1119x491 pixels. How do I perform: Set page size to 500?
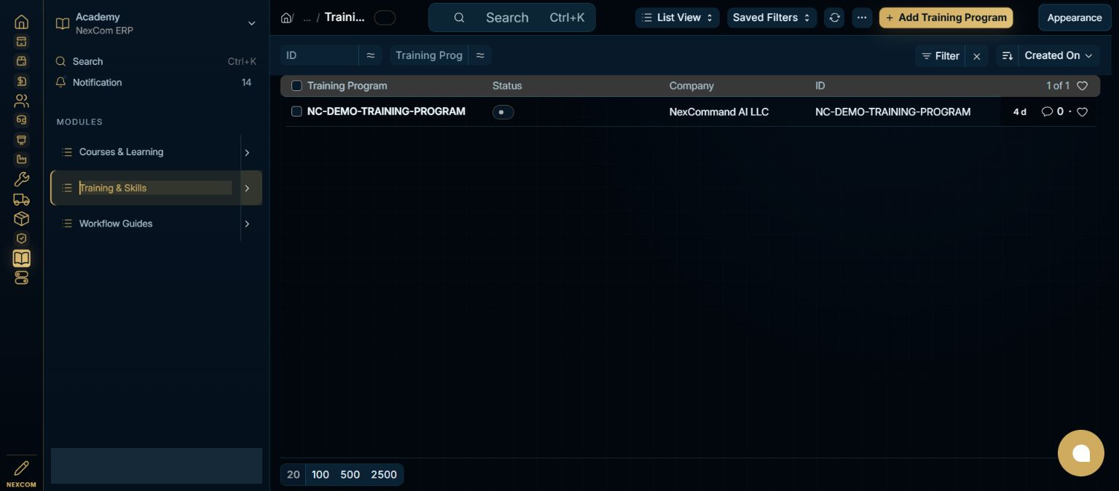(350, 474)
